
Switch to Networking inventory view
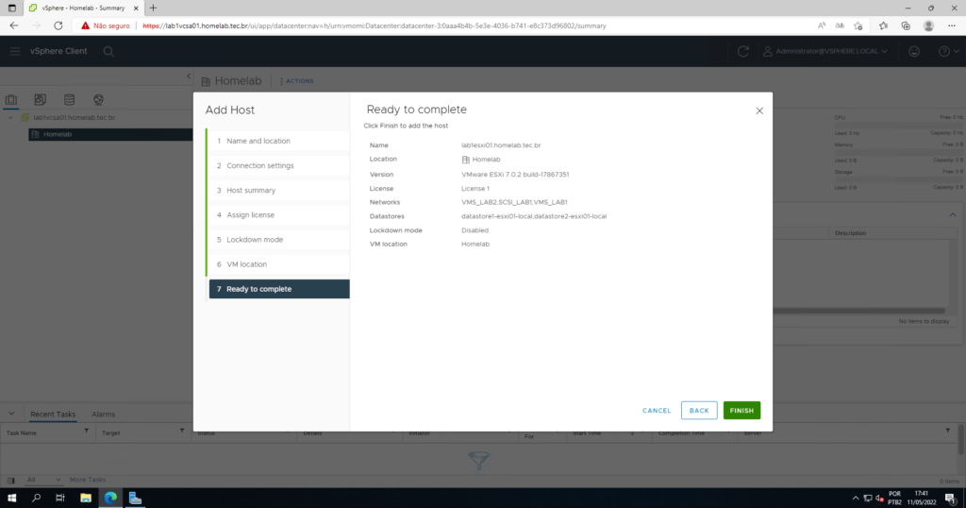[x=98, y=99]
